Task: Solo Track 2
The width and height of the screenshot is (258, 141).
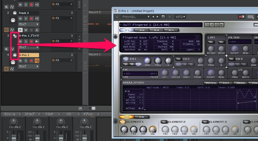Action: 26,18
